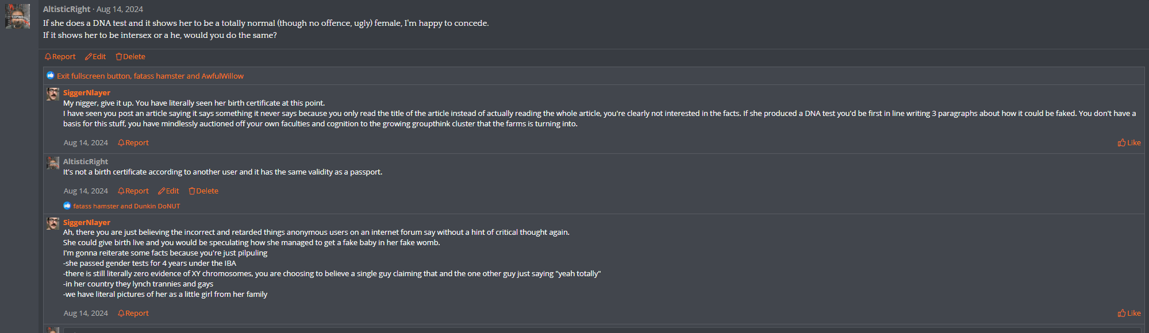Report the main post about a DNA test

[60, 57]
